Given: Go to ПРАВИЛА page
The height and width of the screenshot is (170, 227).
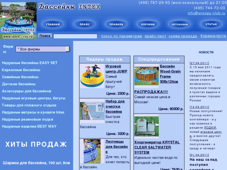Looking at the screenshot, I should pos(116,24).
